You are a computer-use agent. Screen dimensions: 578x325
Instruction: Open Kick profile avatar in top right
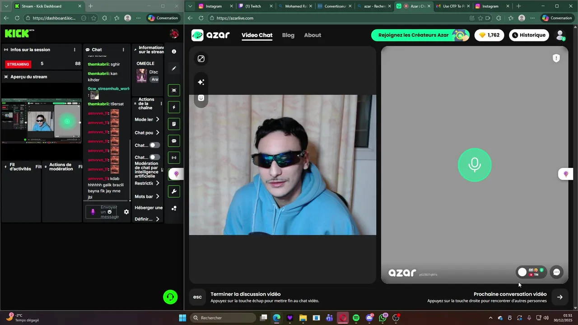coord(174,34)
